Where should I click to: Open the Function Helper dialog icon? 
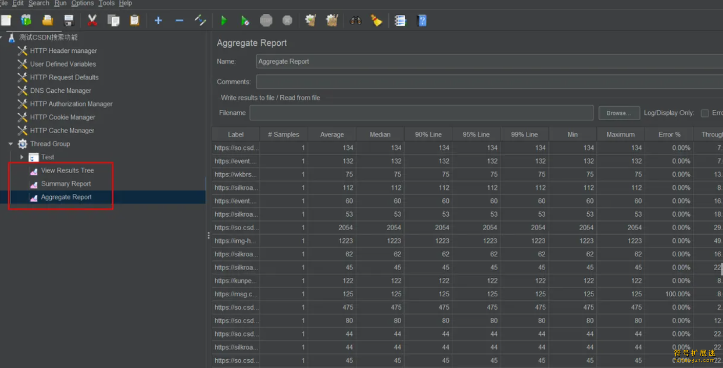click(400, 21)
